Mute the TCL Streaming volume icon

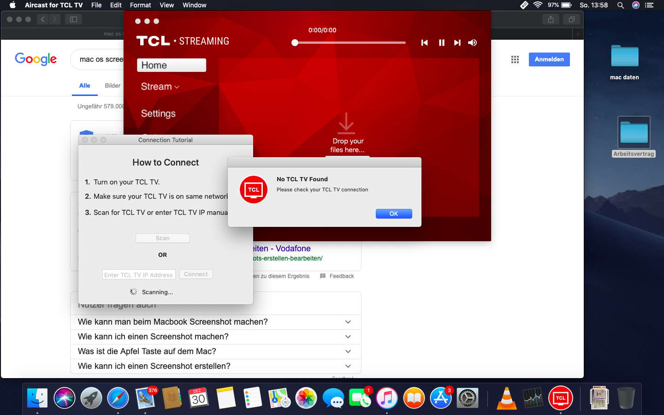(x=473, y=43)
